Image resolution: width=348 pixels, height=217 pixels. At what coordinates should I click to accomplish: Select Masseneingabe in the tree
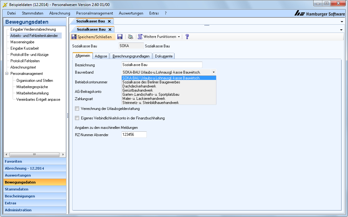22,42
